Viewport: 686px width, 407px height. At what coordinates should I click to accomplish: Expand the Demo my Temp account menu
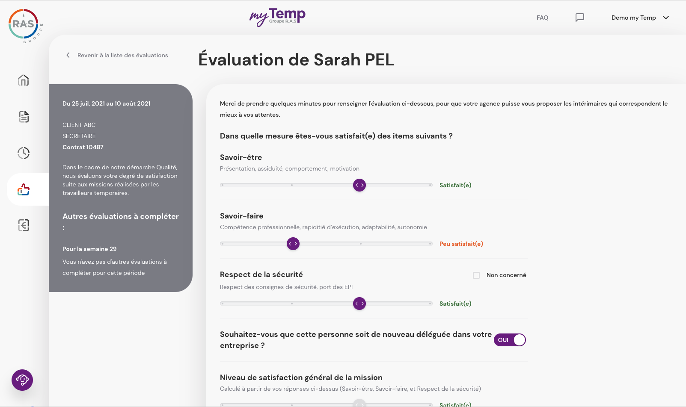pos(666,18)
